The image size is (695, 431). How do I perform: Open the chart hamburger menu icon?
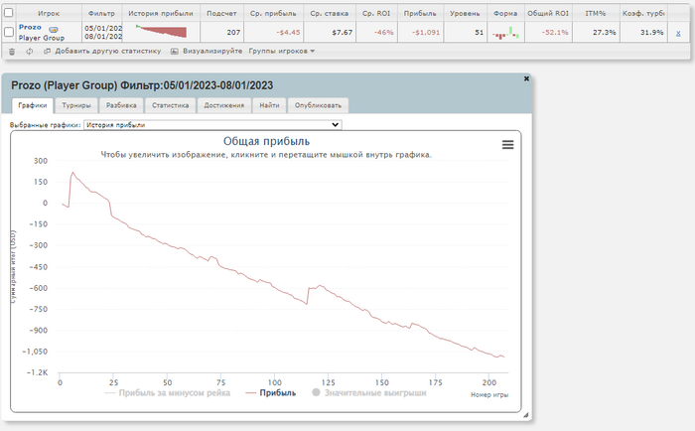click(508, 145)
